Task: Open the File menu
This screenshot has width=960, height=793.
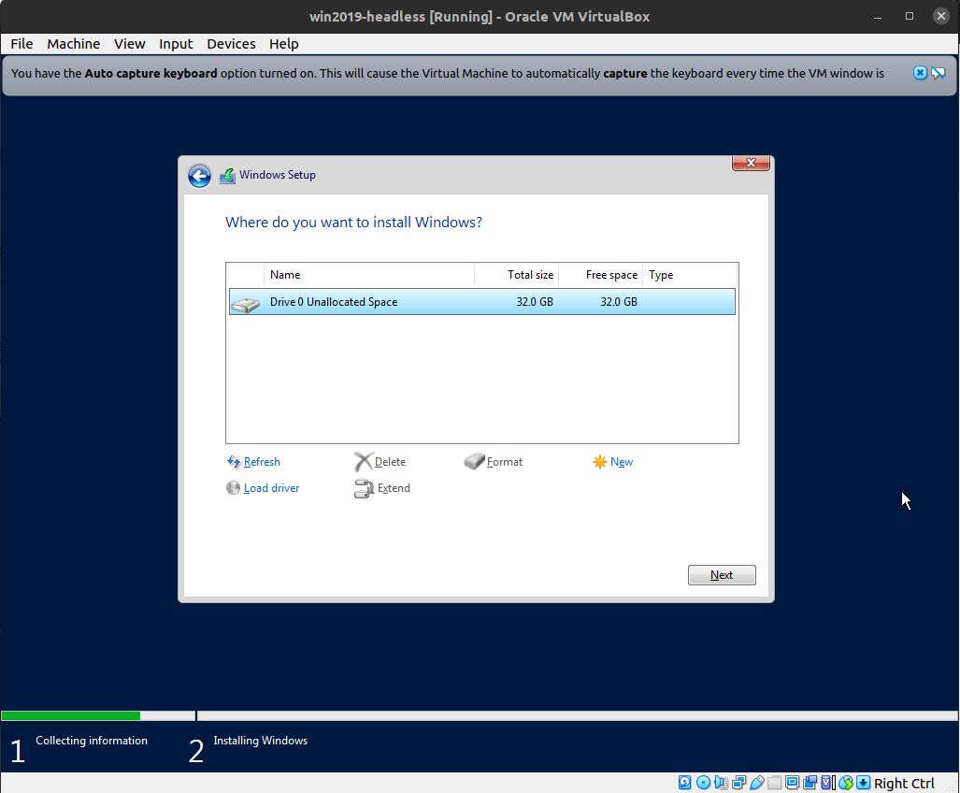Action: 21,44
